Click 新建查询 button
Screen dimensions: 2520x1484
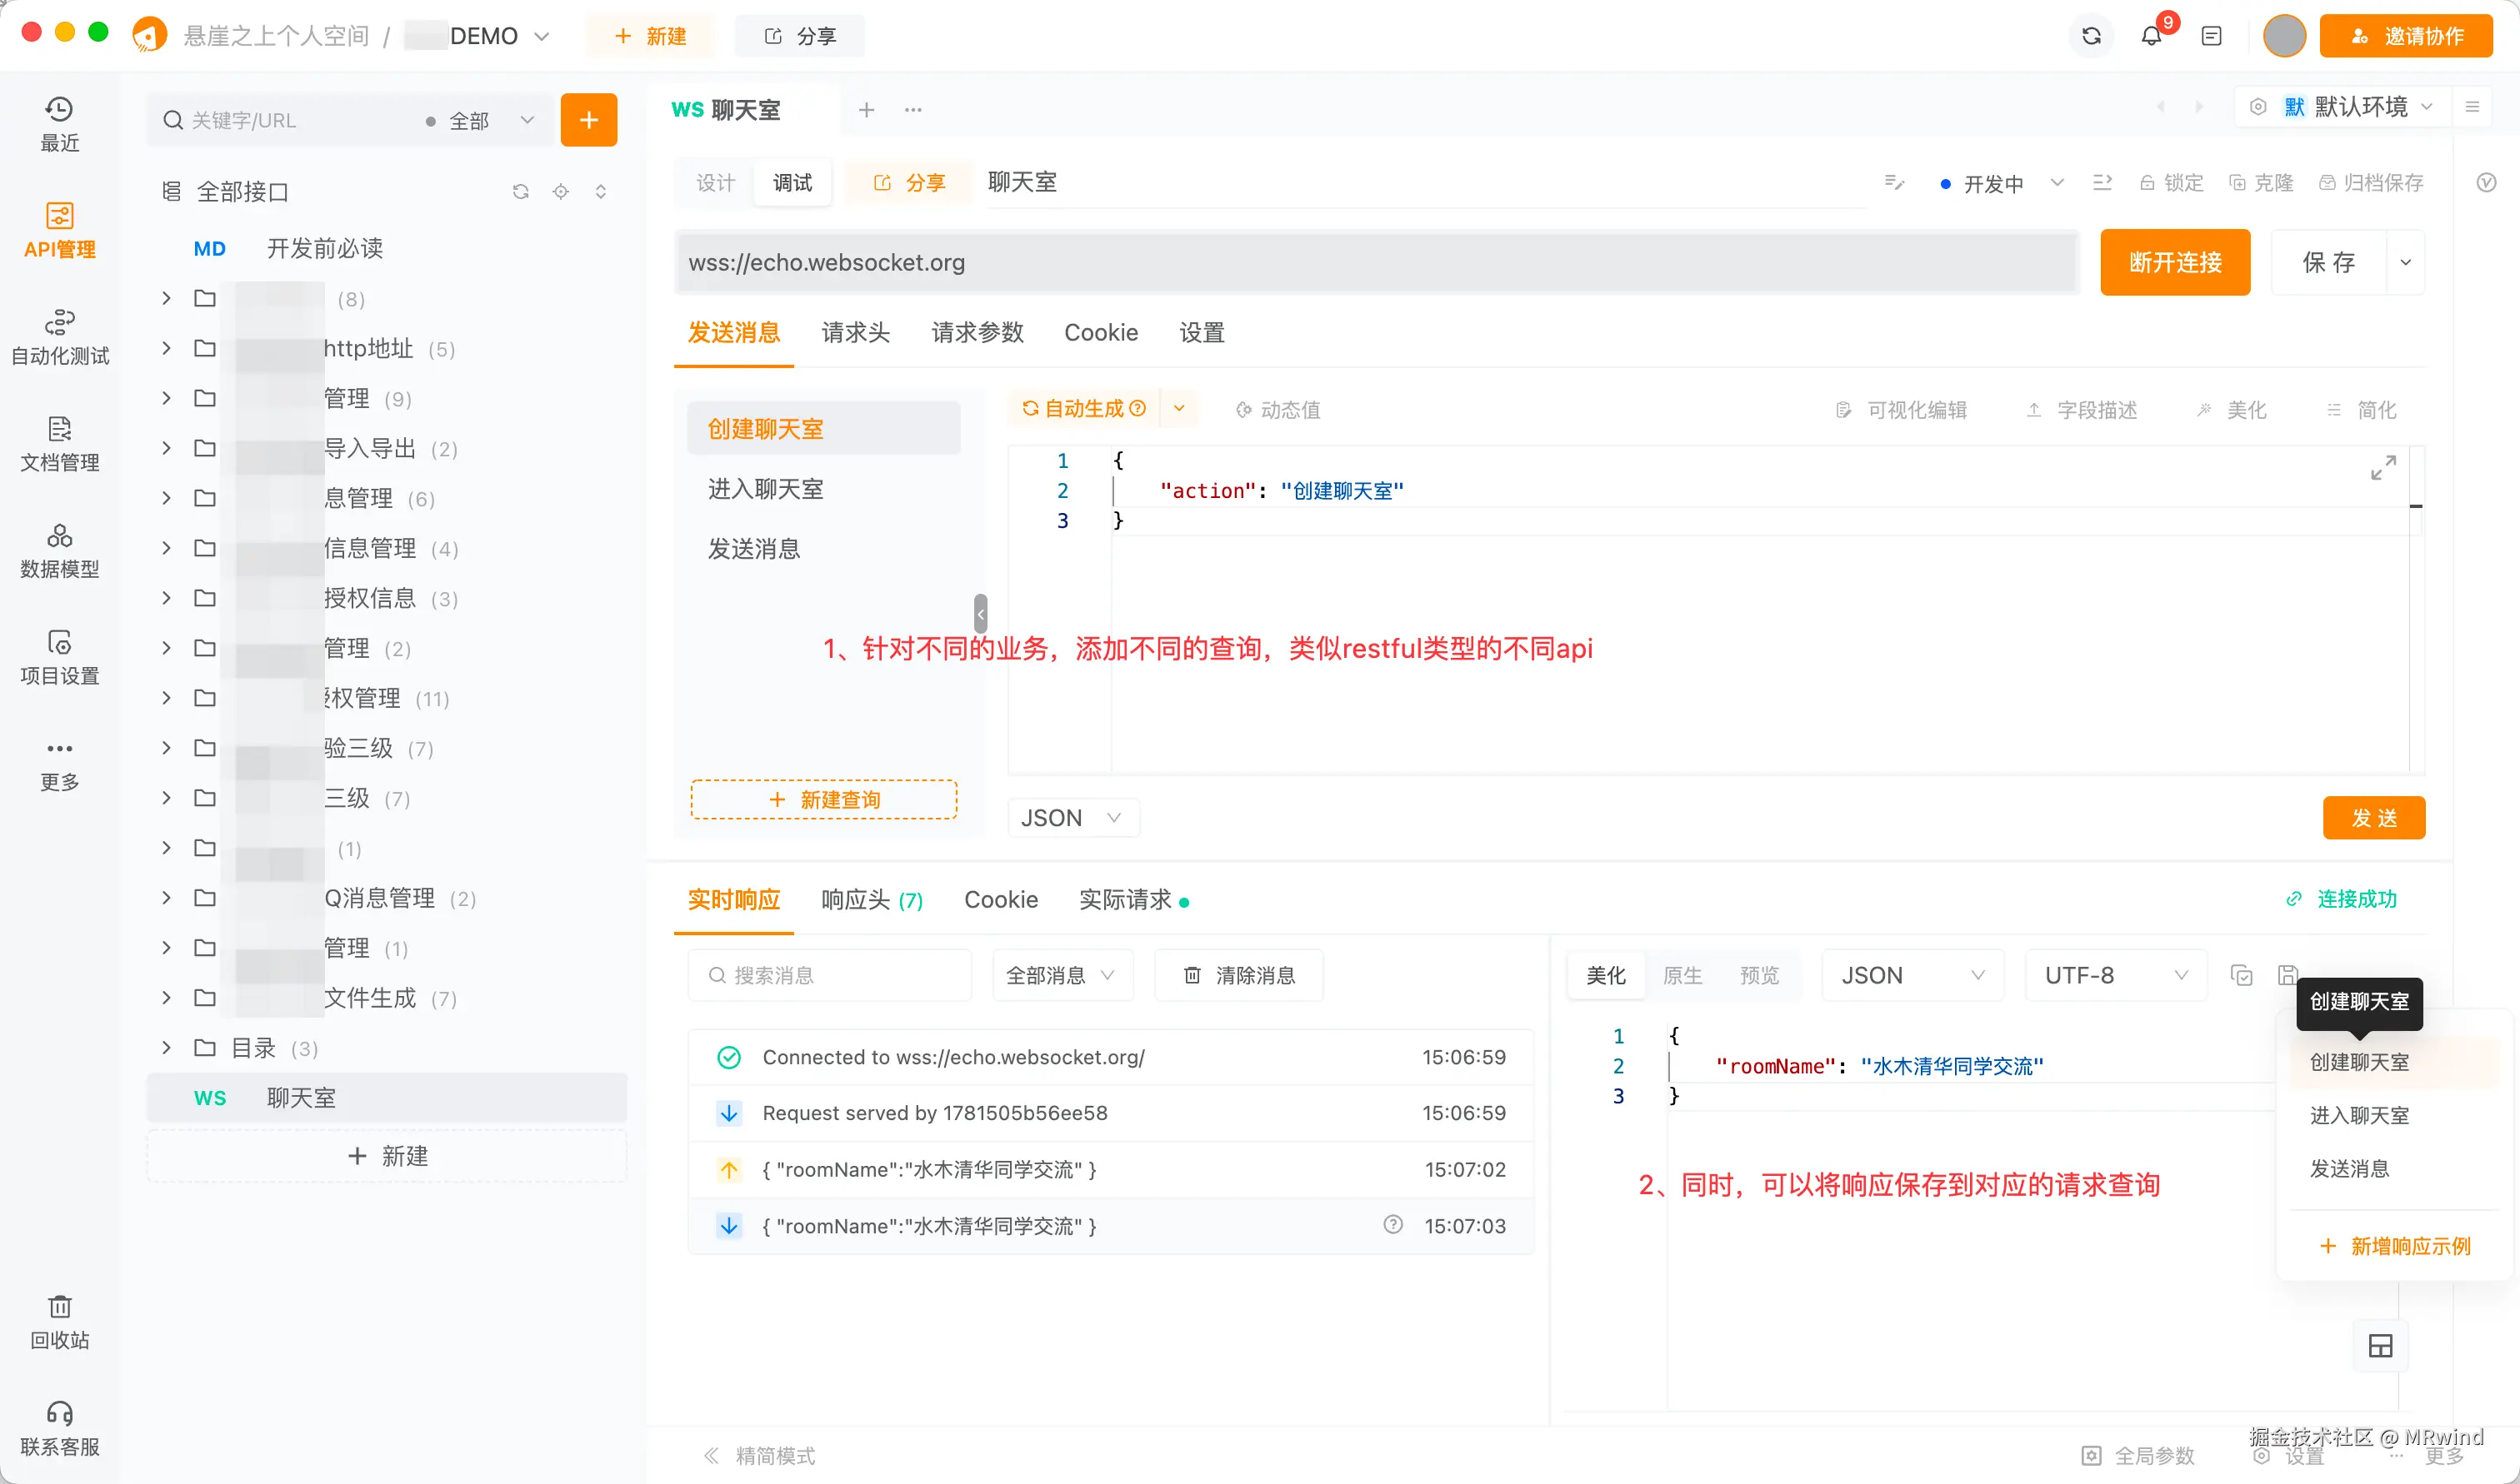pos(823,799)
